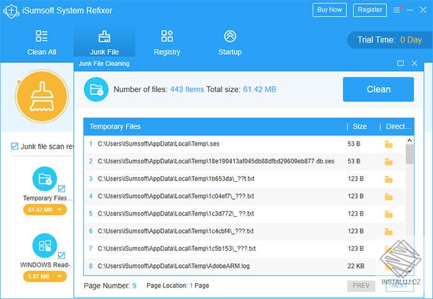Toggle the WINDOWS Read checkbox

pos(61,255)
